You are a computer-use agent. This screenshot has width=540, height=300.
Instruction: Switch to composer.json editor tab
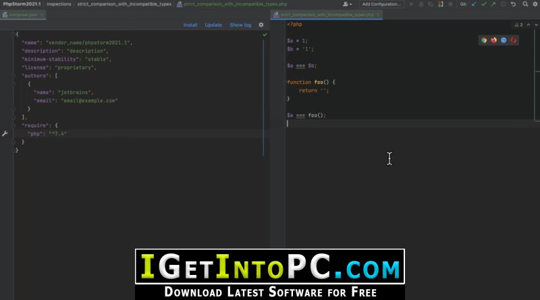tap(23, 15)
